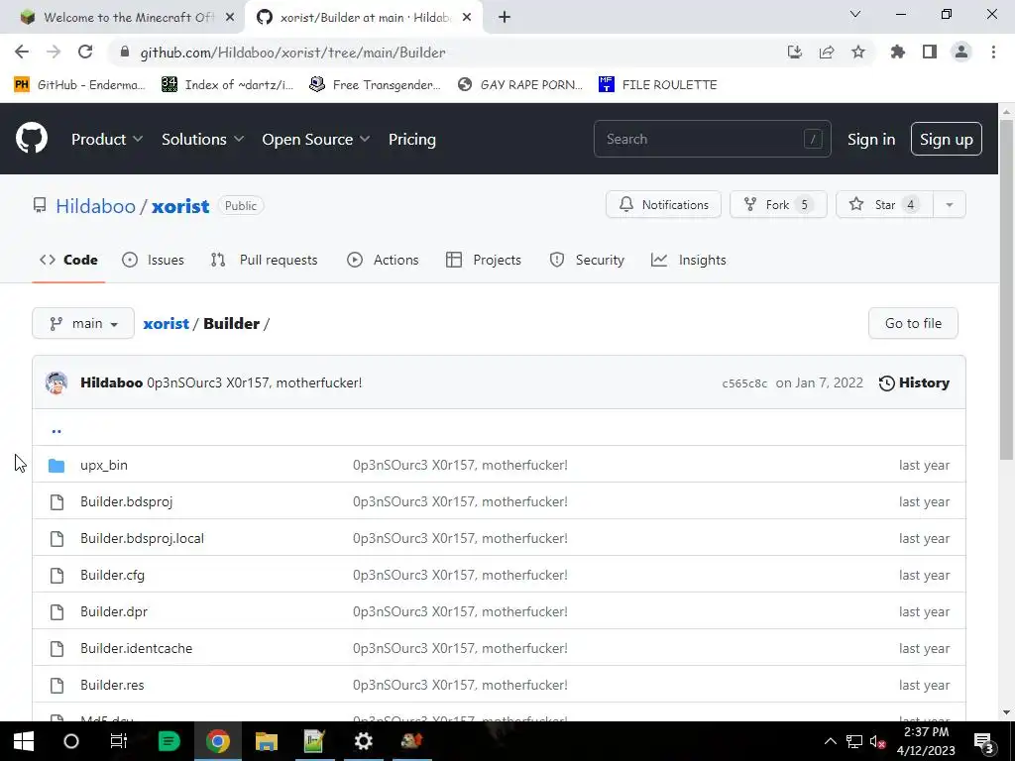Open the Hildaboo owner link

point(95,206)
